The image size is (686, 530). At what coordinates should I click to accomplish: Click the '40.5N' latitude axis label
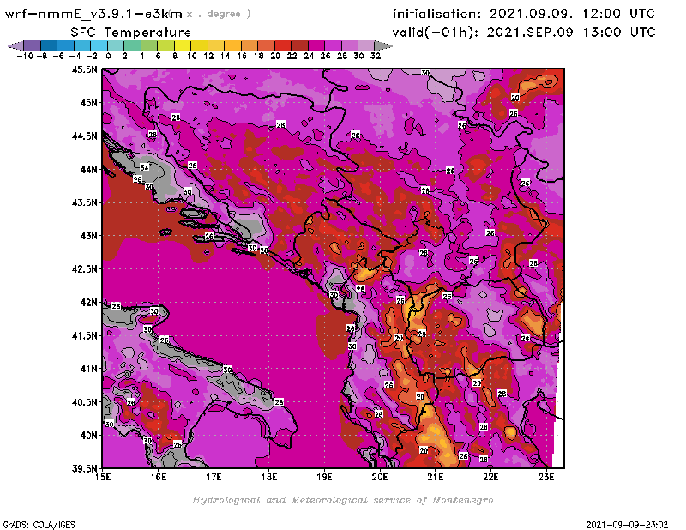click(84, 402)
